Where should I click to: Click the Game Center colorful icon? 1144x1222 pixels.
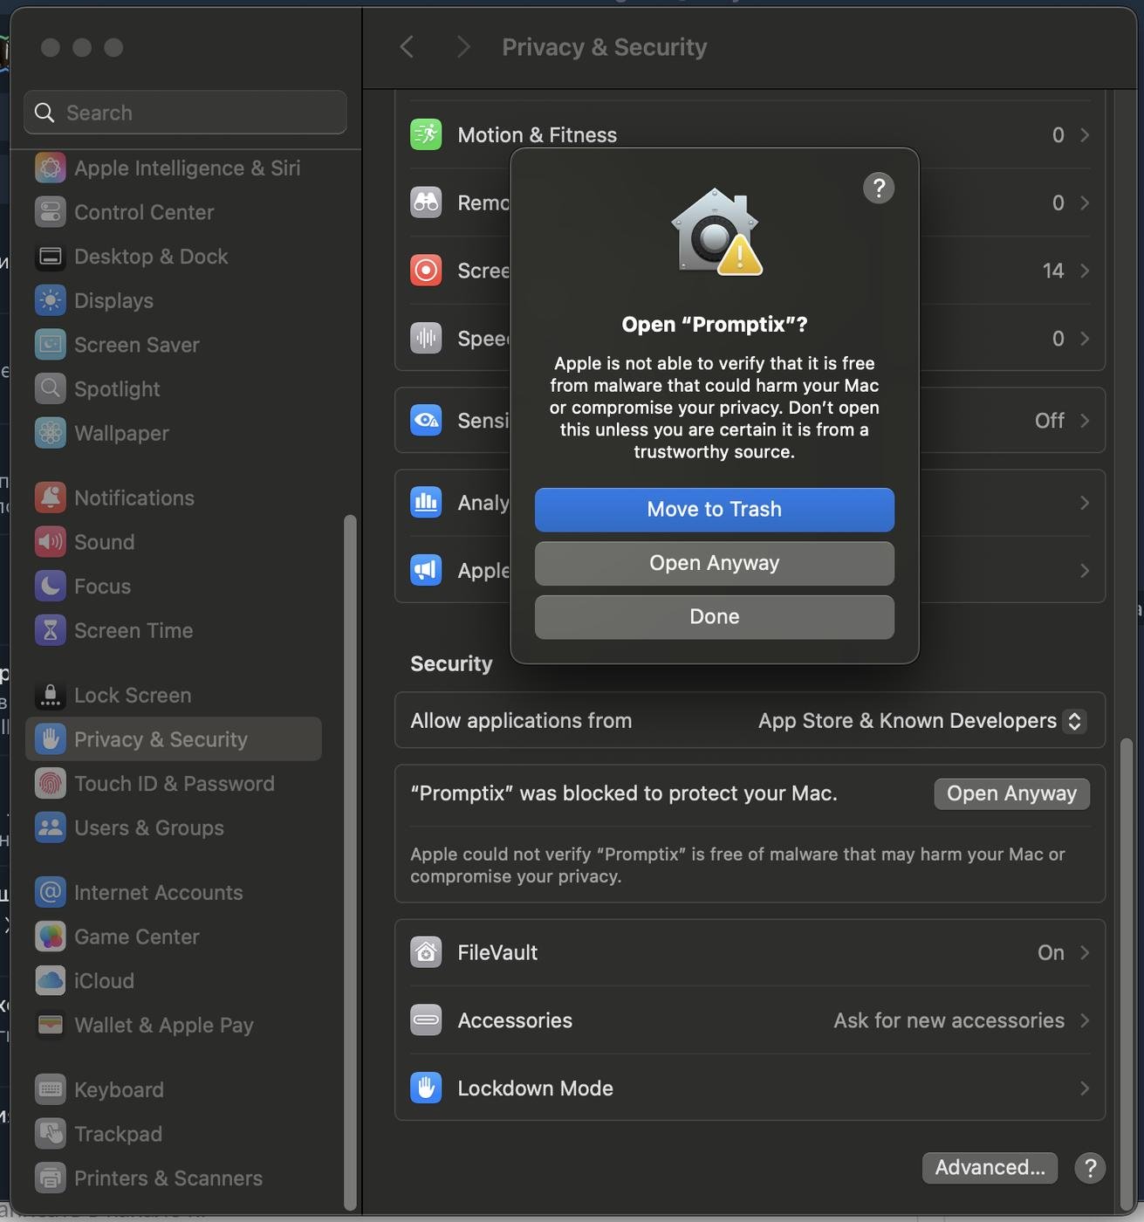tap(50, 937)
